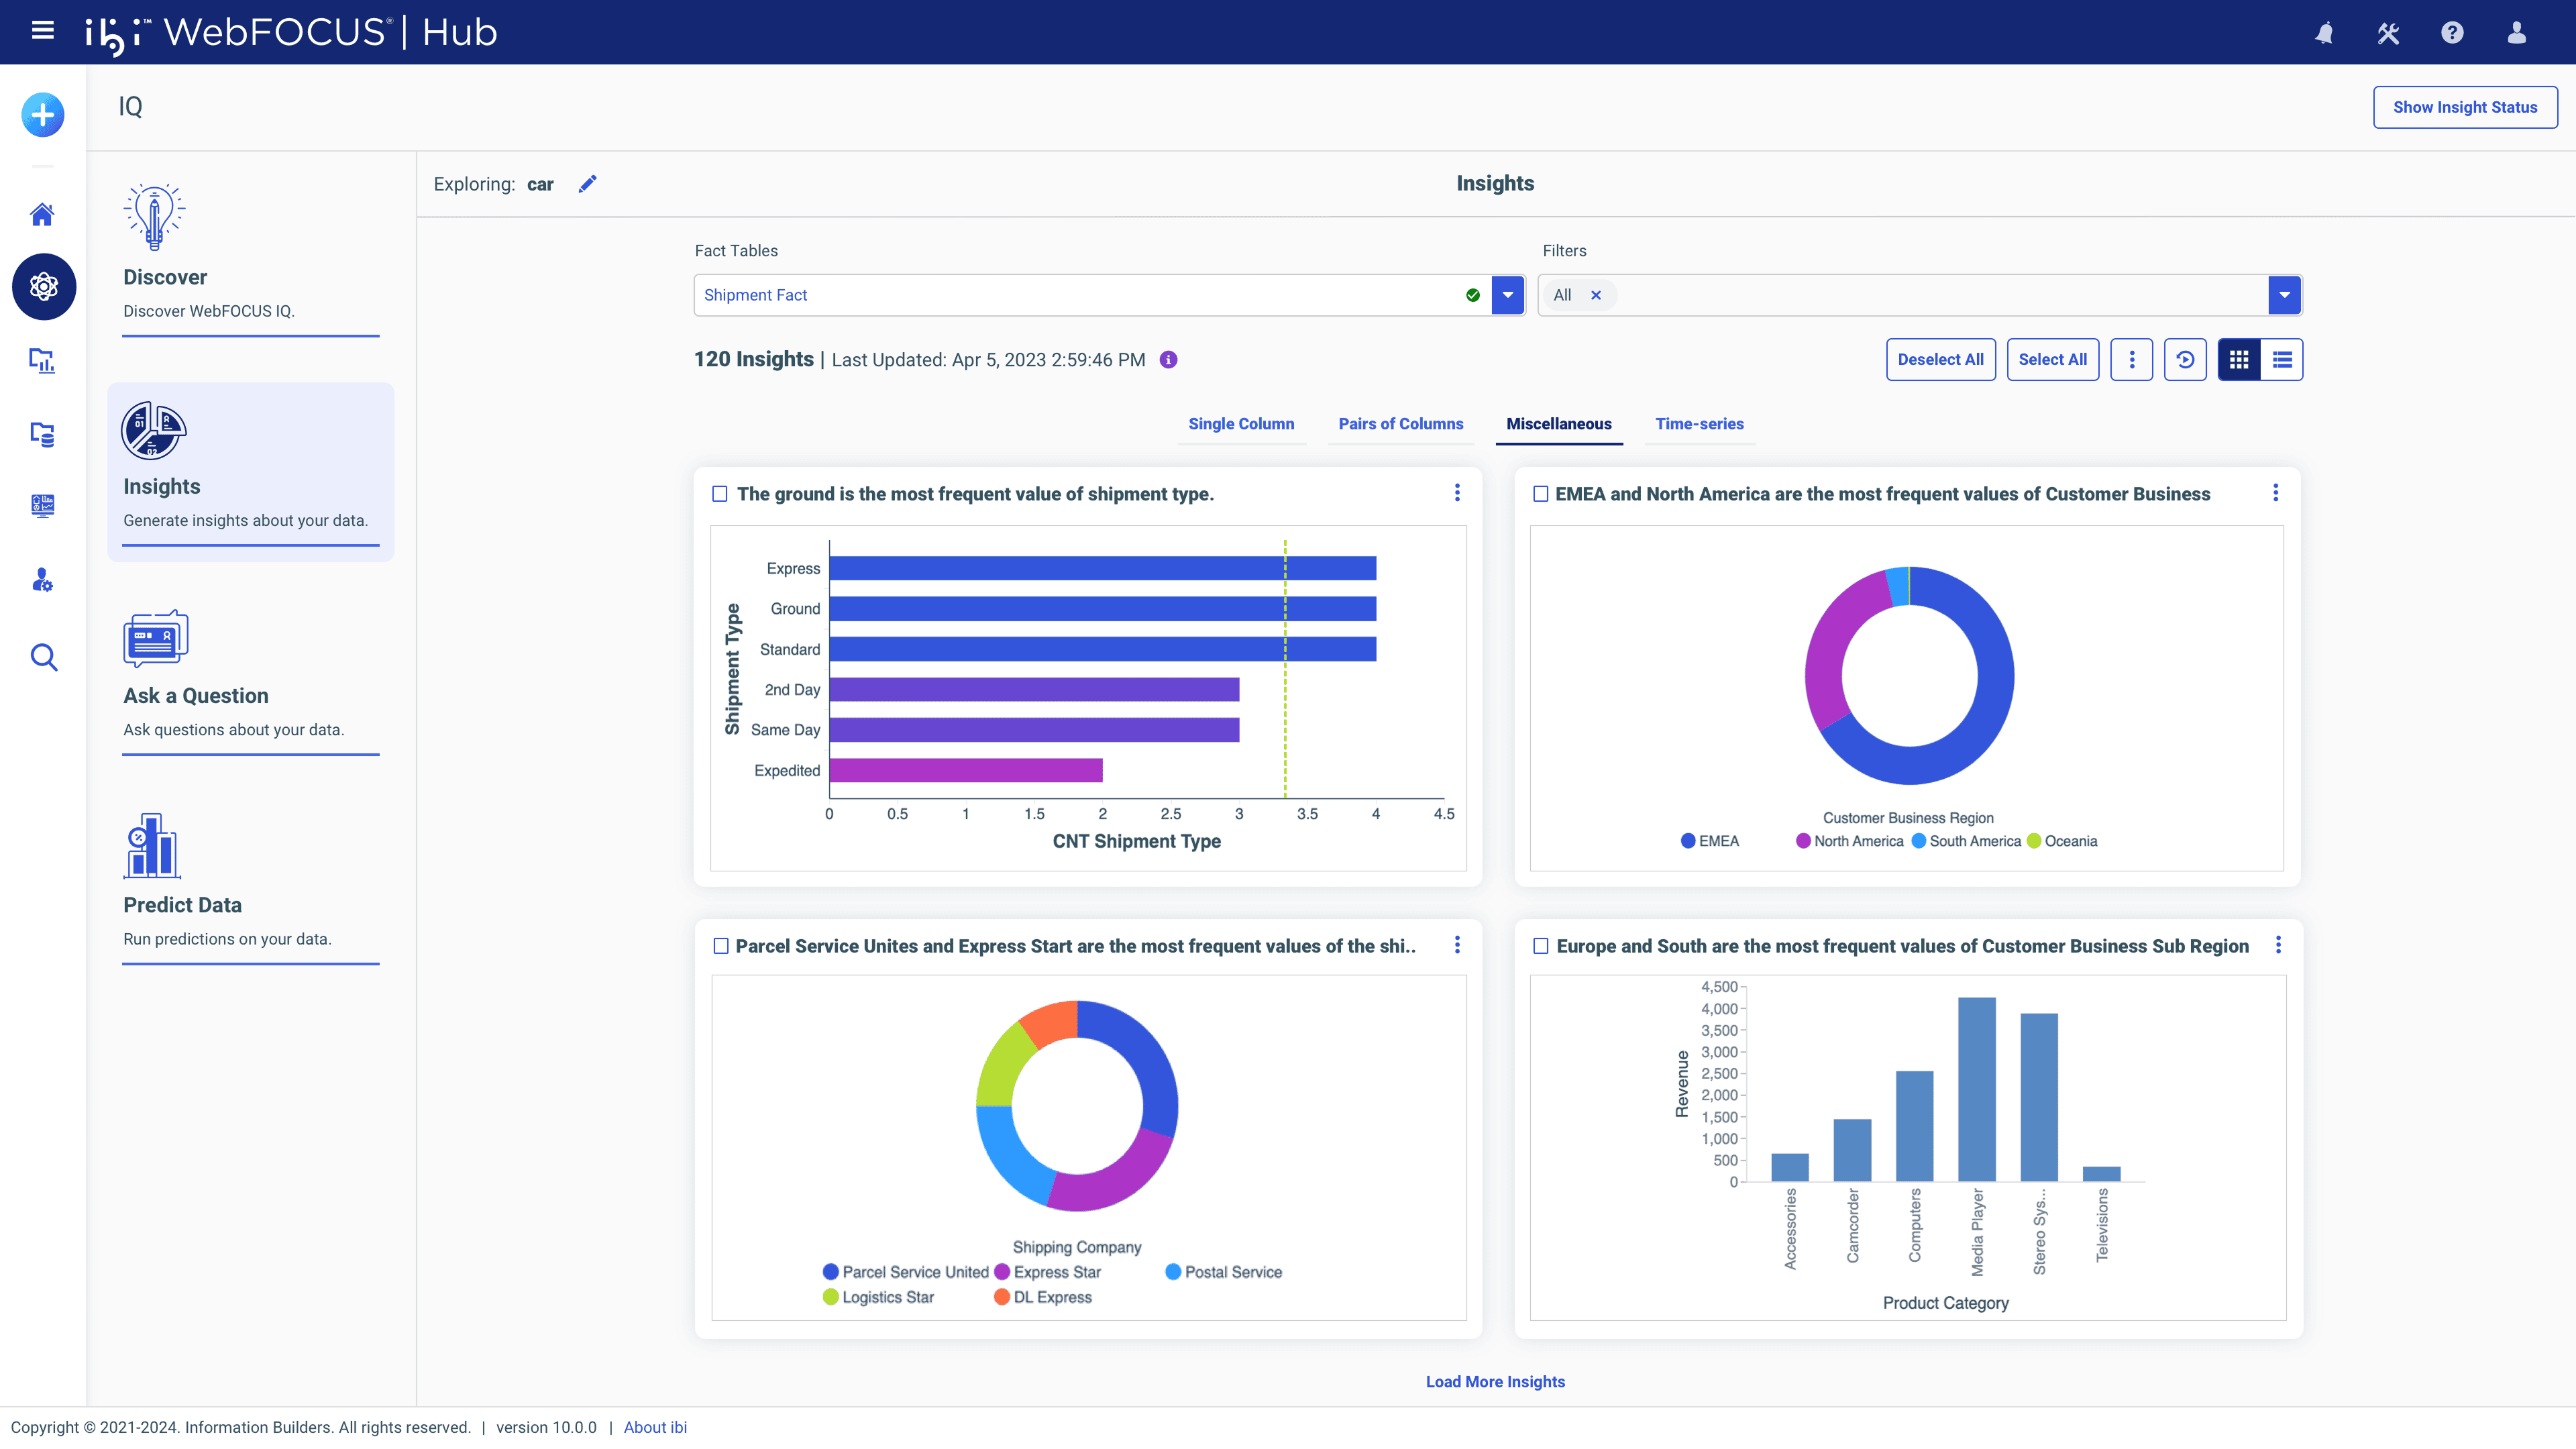Image resolution: width=2576 pixels, height=1449 pixels.
Task: Click Load More Insights
Action: click(x=1495, y=1381)
